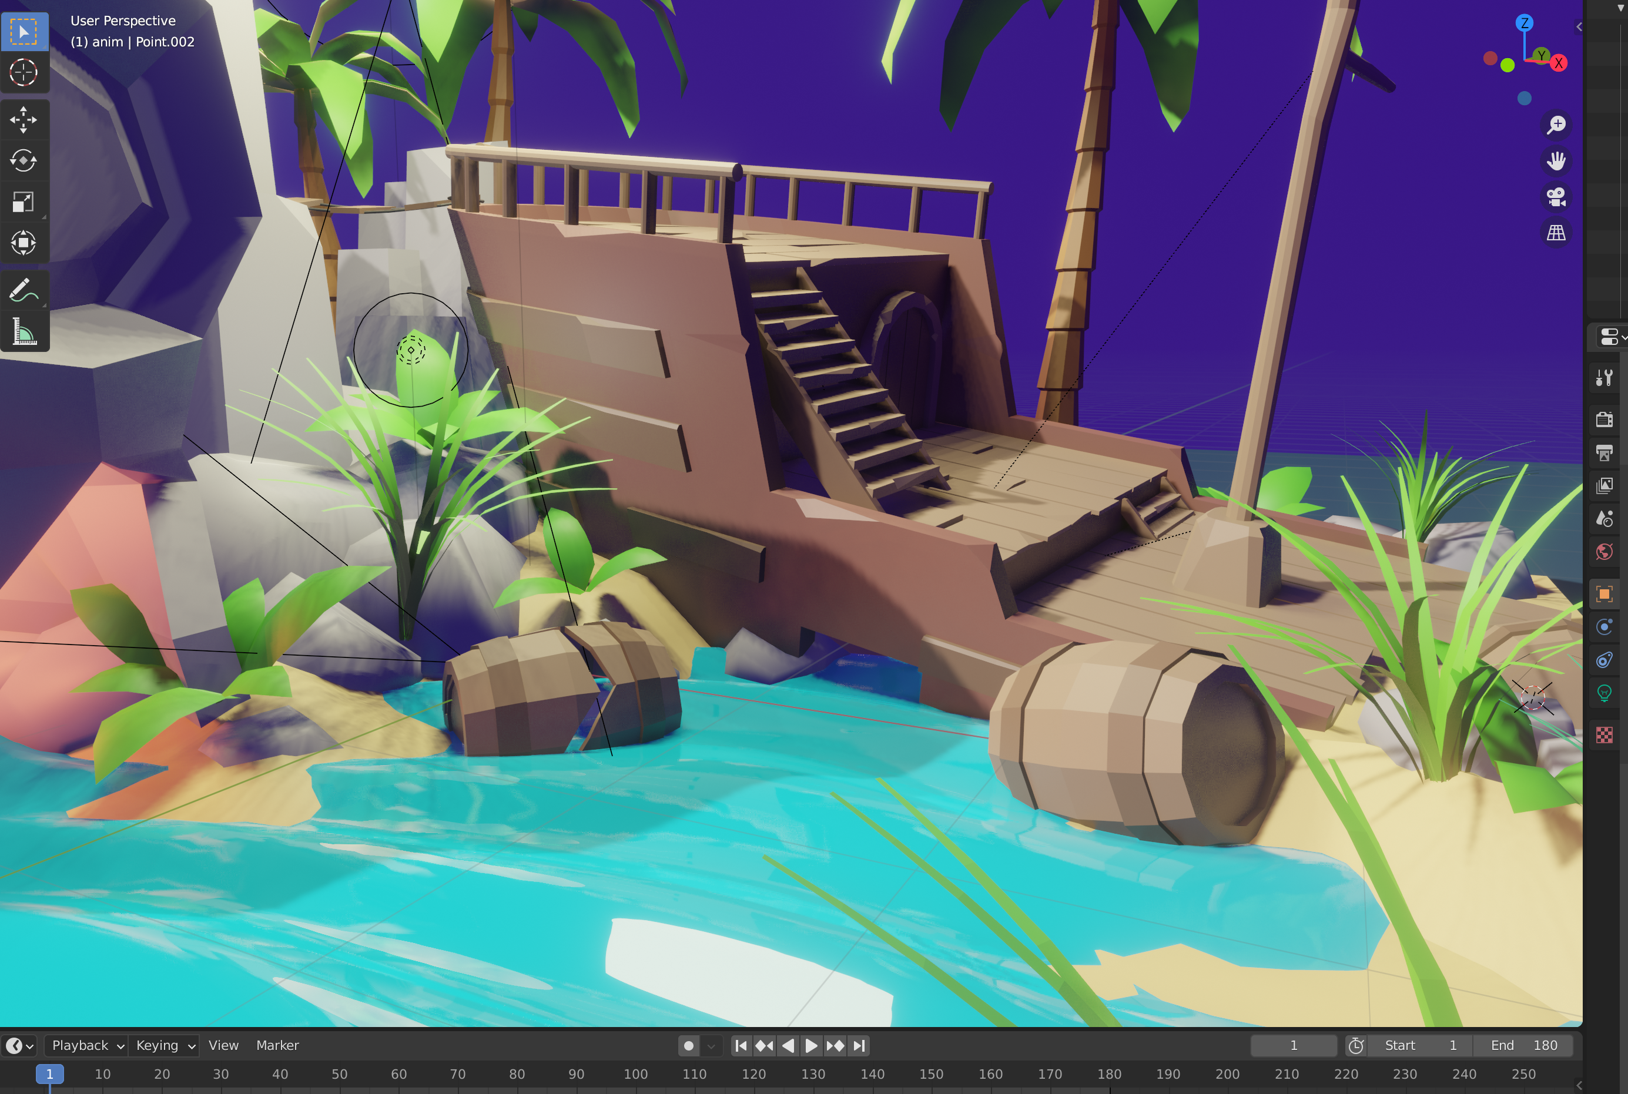Jump to the previous keyframe
The height and width of the screenshot is (1094, 1628).
tap(765, 1045)
